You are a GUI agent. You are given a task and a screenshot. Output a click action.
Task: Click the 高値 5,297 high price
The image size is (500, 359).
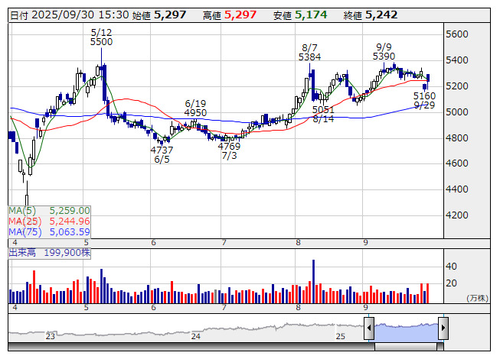230,15
